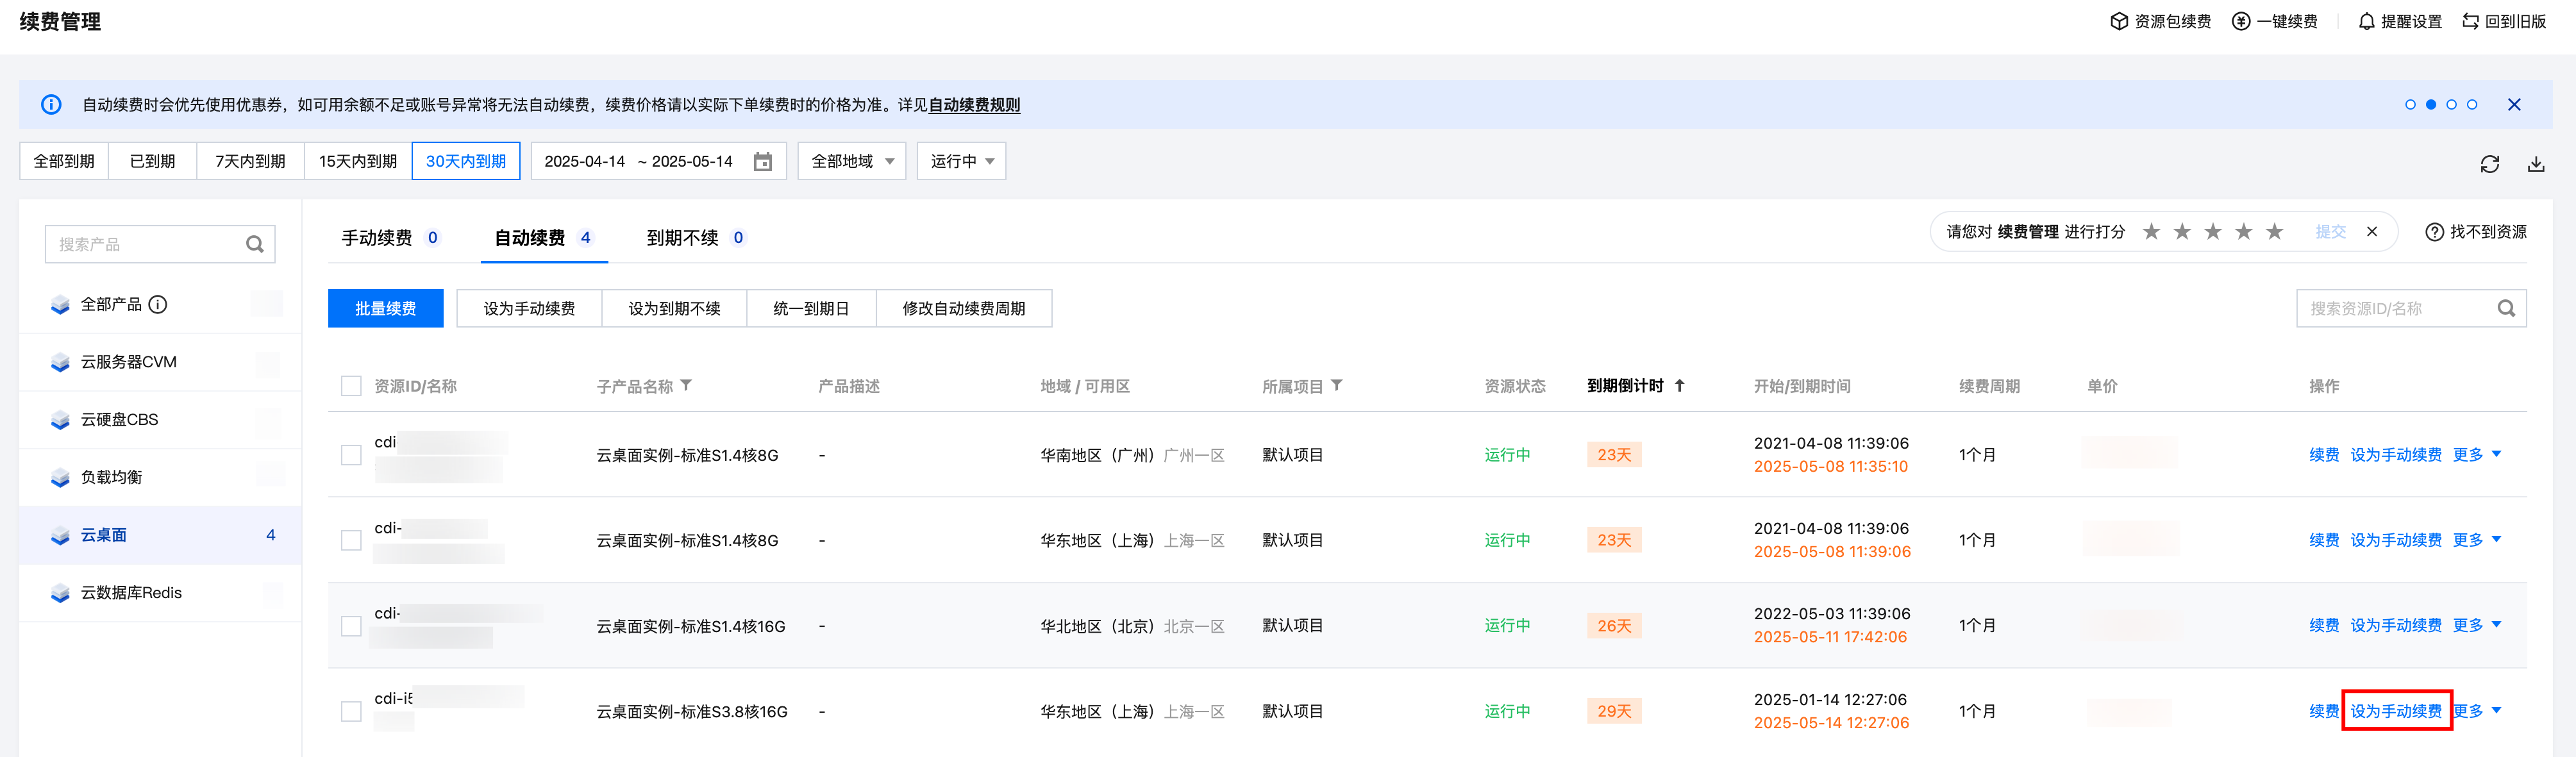Select the 云服务器CVM product

tap(160, 362)
